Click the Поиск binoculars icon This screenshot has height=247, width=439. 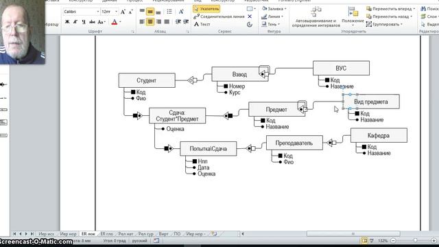[423, 9]
